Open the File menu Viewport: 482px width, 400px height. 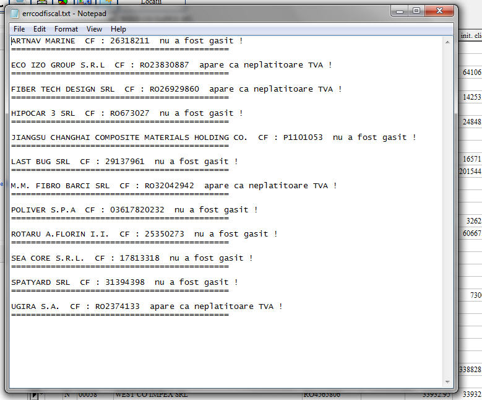[19, 29]
